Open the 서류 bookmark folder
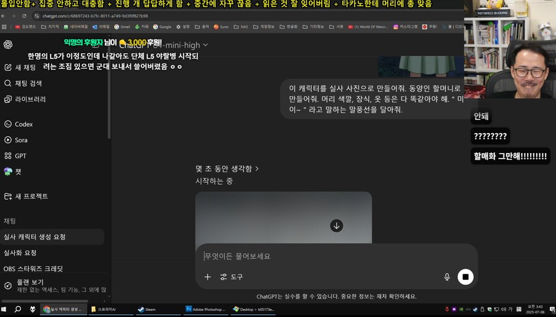Screen dimensions: 556x317 336,27
